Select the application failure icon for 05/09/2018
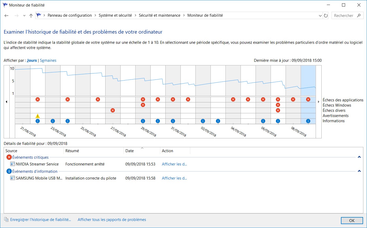367x228 pixels. click(x=248, y=99)
